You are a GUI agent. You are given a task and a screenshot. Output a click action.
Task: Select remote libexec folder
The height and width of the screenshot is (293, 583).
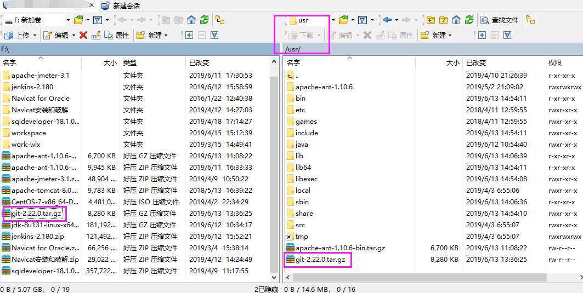click(307, 179)
